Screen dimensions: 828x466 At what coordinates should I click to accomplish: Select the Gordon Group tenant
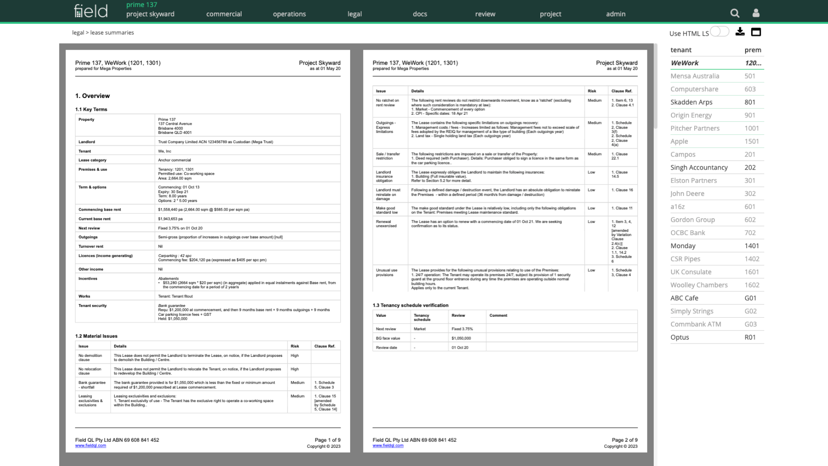(x=717, y=220)
